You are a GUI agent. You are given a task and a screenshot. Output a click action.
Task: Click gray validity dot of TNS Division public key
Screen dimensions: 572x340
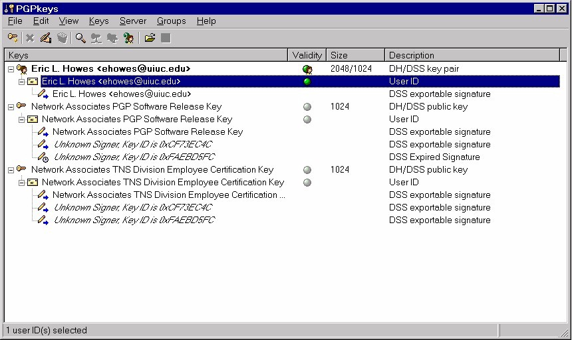tap(307, 169)
